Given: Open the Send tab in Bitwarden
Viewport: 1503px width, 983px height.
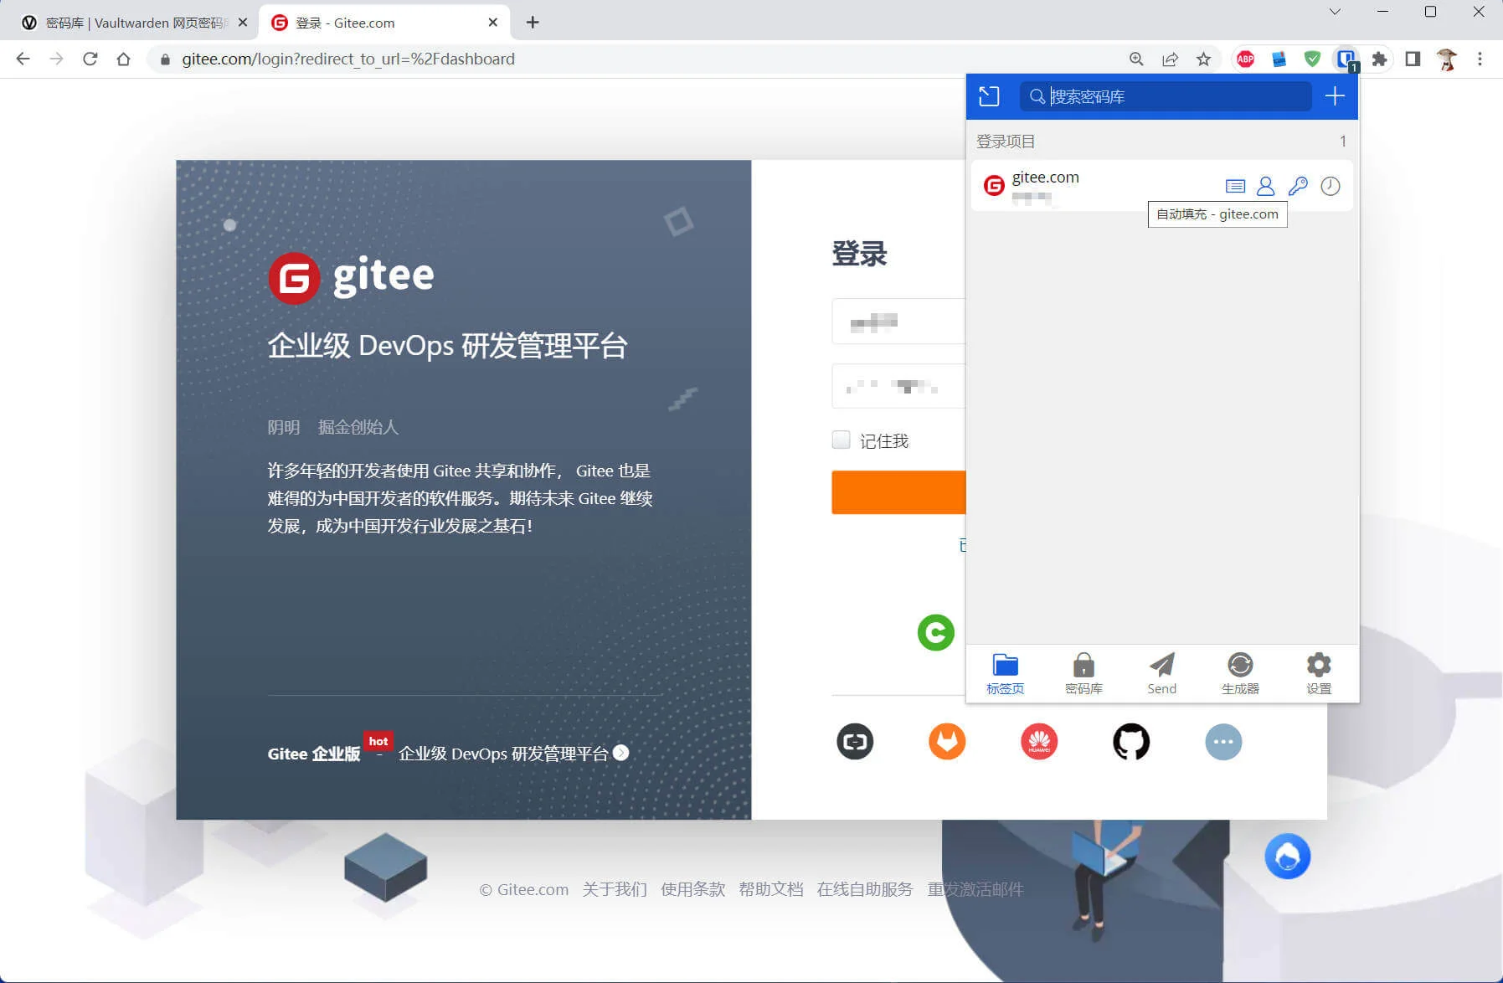Looking at the screenshot, I should [x=1161, y=673].
